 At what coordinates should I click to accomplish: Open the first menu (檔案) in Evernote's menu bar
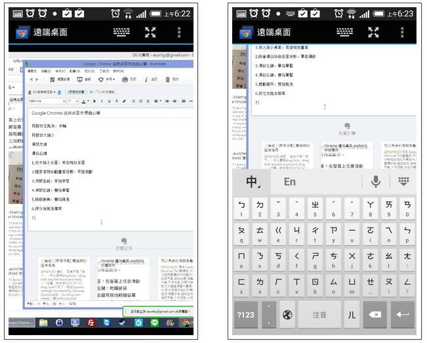(32, 71)
